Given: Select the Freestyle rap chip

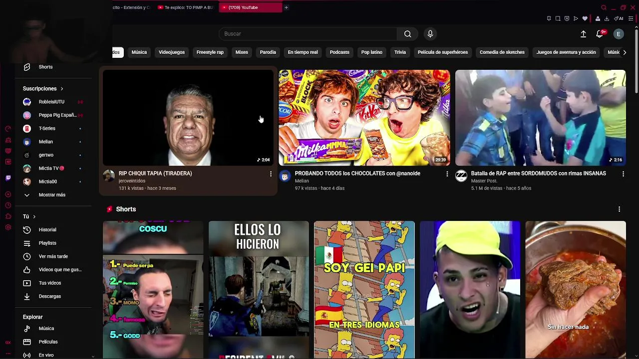Looking at the screenshot, I should [210, 52].
